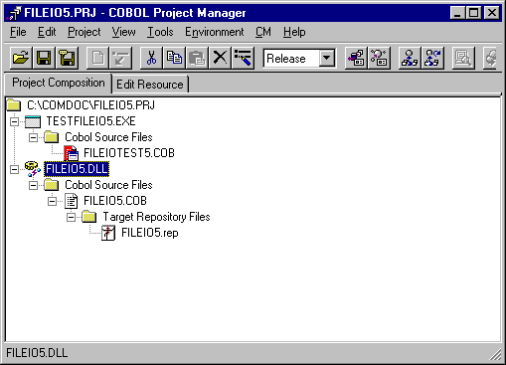The image size is (506, 365).
Task: Click the application icon in the title bar
Action: point(14,13)
